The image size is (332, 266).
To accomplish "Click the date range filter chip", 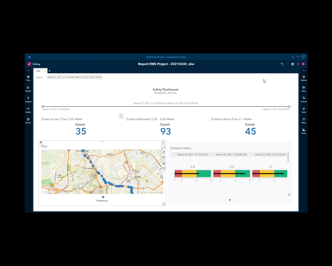I will click(74, 77).
